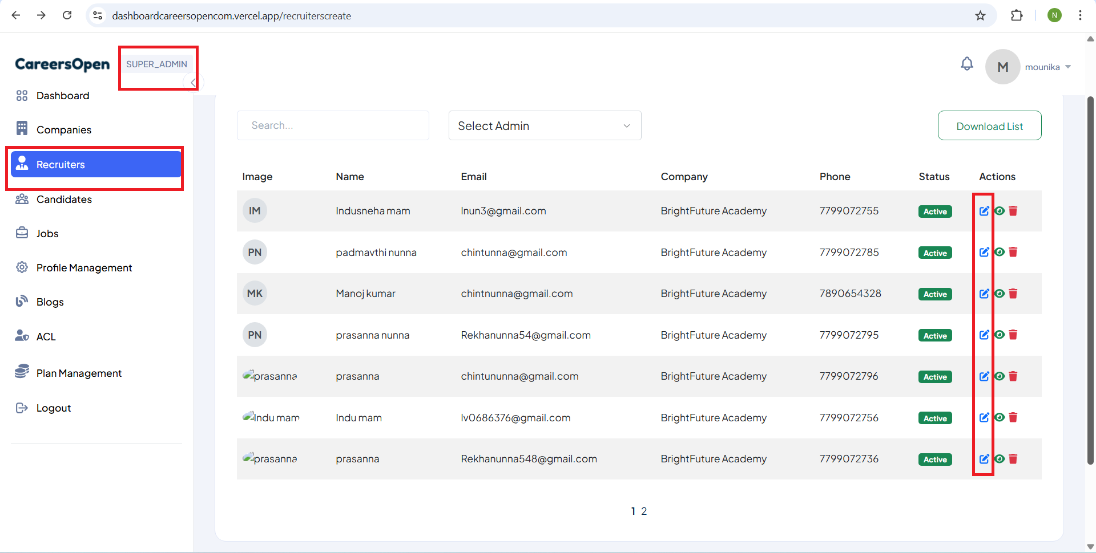Open the browser extensions puzzle icon
The width and height of the screenshot is (1096, 553).
(x=1017, y=16)
